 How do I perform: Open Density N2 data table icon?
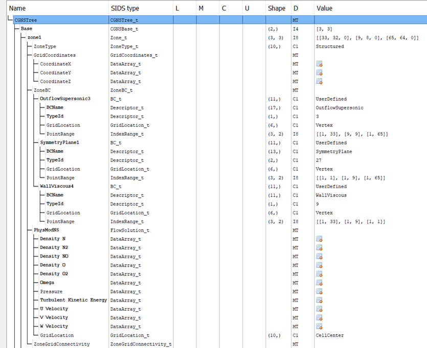pyautogui.click(x=319, y=248)
